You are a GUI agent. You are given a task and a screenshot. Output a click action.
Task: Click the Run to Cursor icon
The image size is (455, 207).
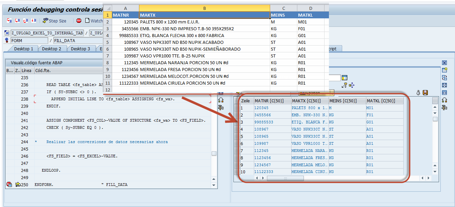34,20
